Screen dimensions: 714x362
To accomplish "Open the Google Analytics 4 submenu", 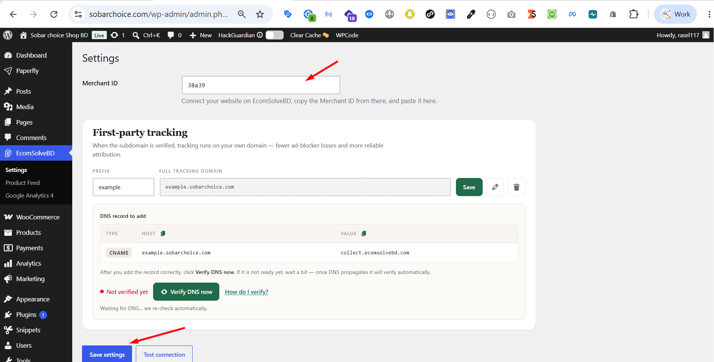I will (29, 195).
